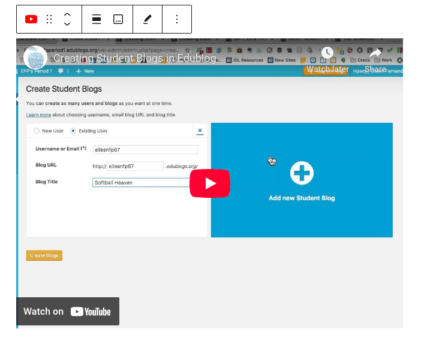Select the New User radio button
The image size is (427, 341).
click(x=37, y=131)
